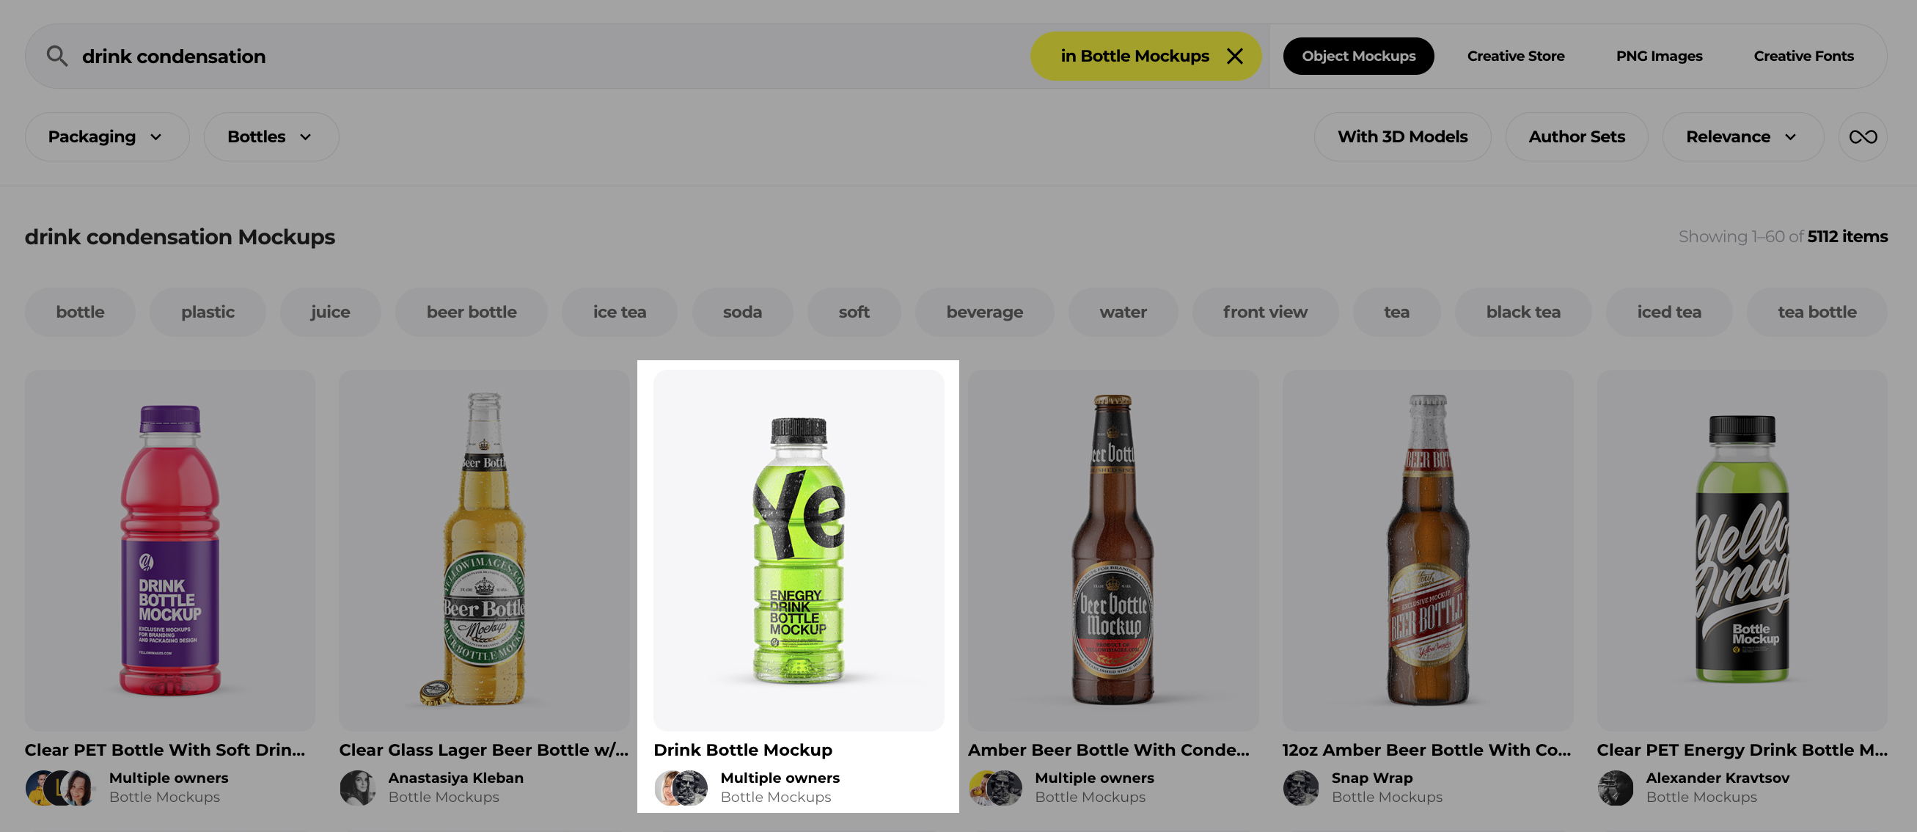The height and width of the screenshot is (832, 1917).
Task: Switch to the Creative Store tab
Action: coord(1515,56)
